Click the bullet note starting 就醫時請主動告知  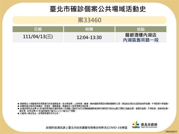[54, 106]
